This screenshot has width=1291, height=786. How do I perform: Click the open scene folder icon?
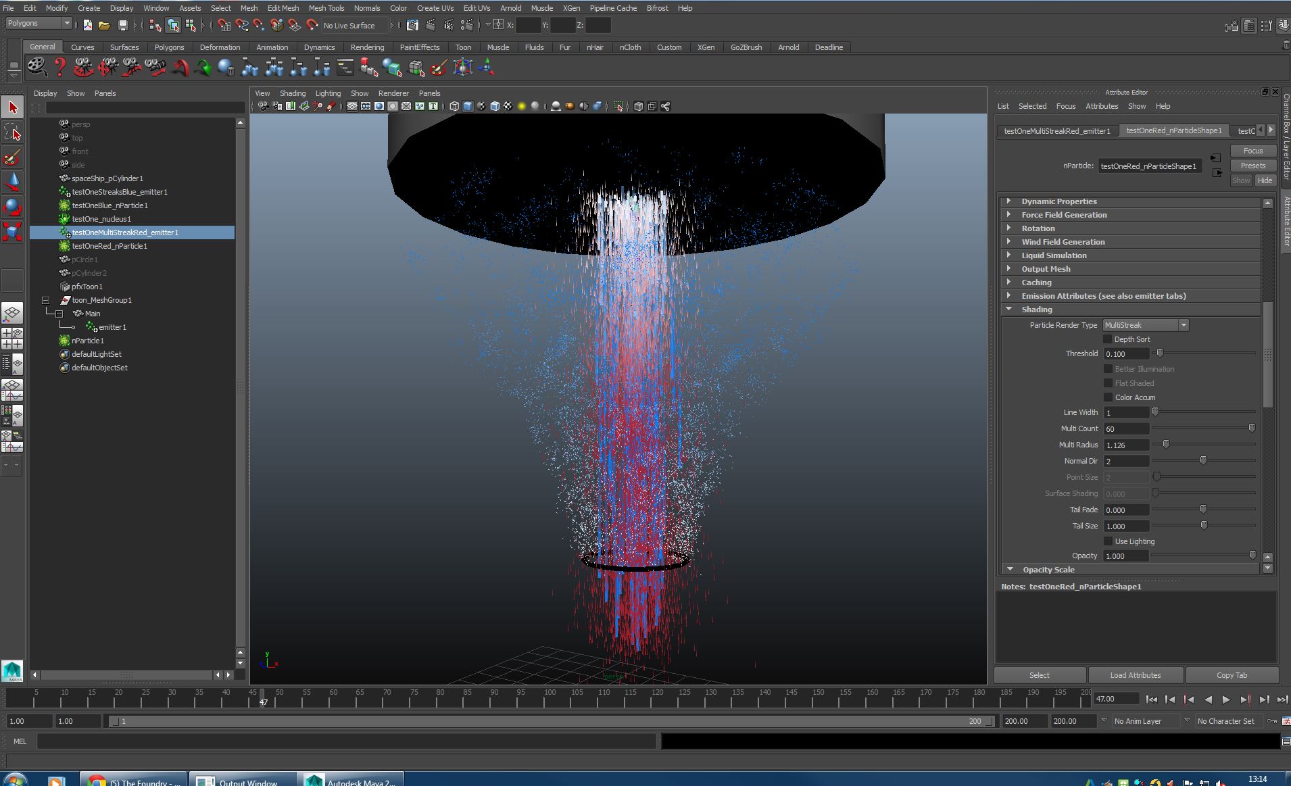tap(104, 26)
